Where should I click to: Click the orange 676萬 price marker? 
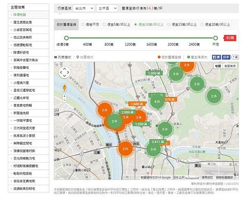tap(171, 100)
